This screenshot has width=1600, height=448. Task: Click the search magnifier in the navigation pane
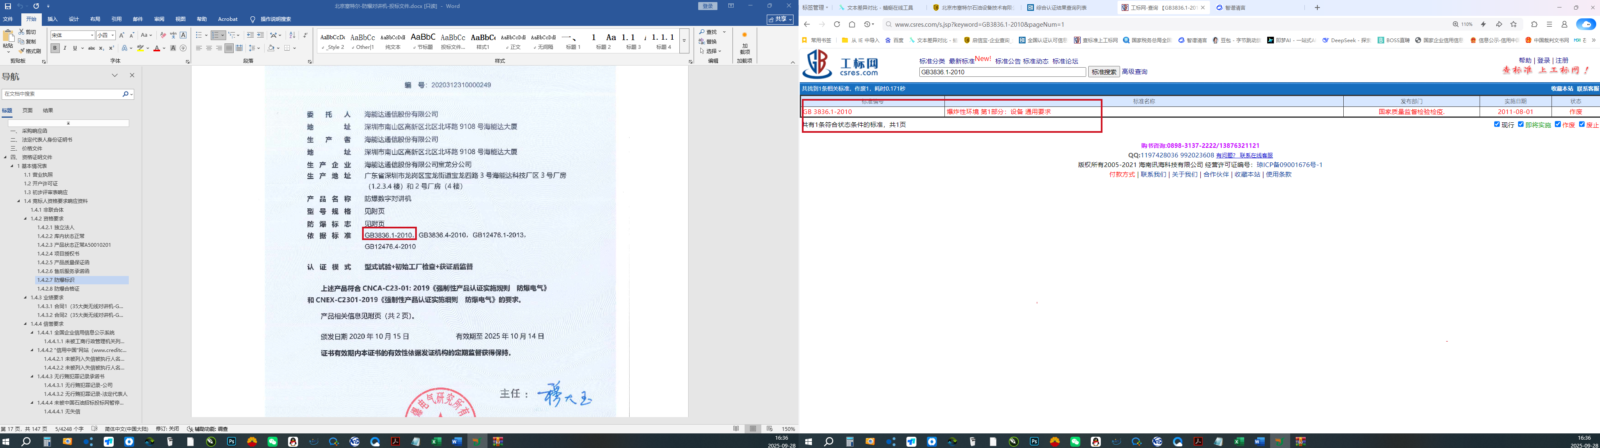coord(125,94)
